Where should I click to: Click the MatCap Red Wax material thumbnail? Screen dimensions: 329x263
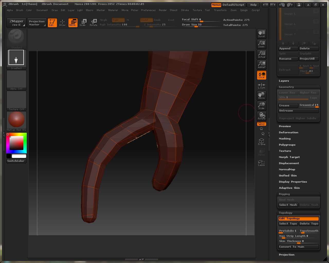[x=16, y=120]
